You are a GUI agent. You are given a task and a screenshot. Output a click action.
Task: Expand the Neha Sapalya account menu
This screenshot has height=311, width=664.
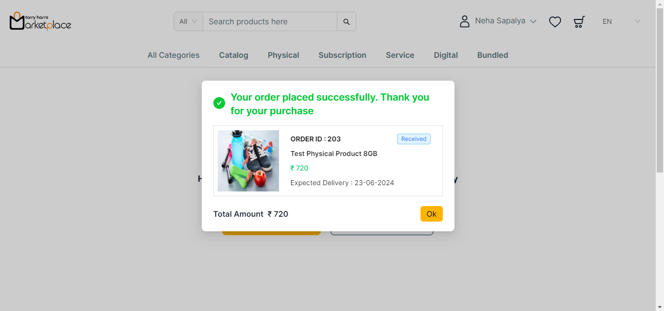506,21
